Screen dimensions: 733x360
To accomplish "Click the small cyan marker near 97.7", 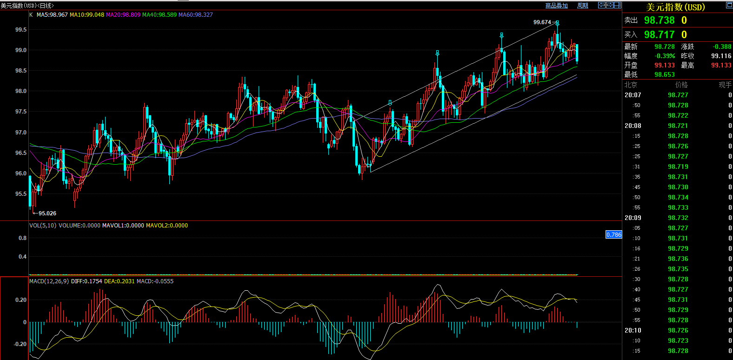I will tap(390, 103).
